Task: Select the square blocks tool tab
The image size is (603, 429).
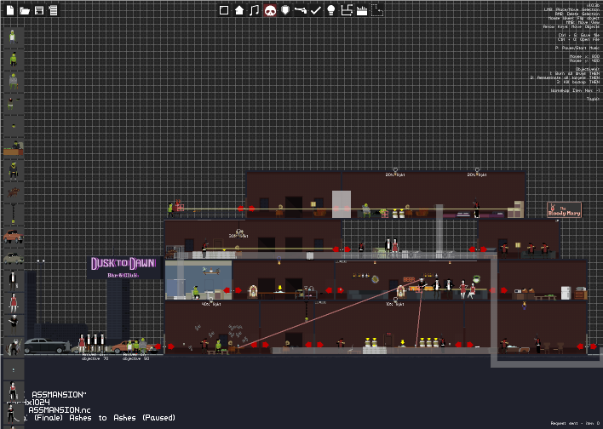Action: (224, 10)
